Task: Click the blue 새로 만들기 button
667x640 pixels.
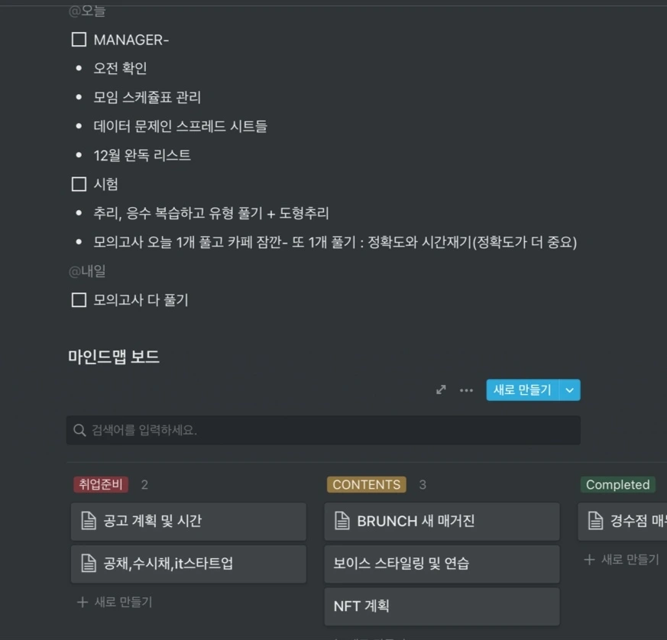Action: (522, 390)
